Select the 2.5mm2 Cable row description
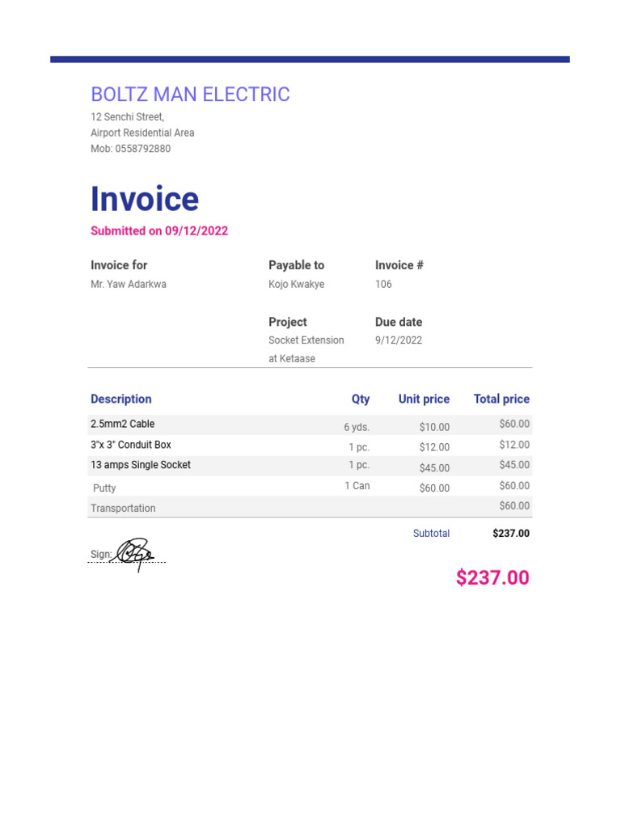Viewport: 621px width, 828px height. click(122, 425)
